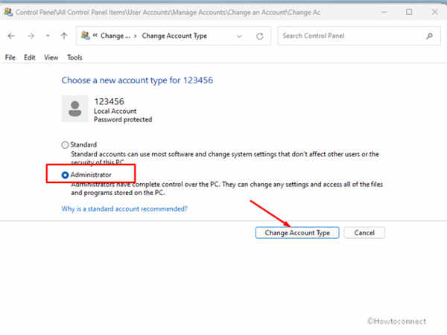The height and width of the screenshot is (335, 447).
Task: Click the Back navigation arrow
Action: pyautogui.click(x=11, y=36)
